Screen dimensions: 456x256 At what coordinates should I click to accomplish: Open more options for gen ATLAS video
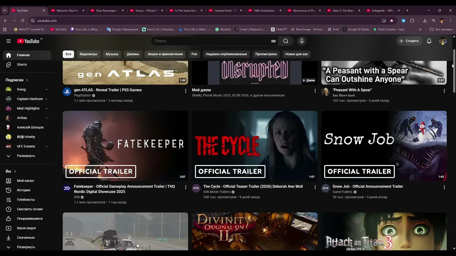[186, 91]
